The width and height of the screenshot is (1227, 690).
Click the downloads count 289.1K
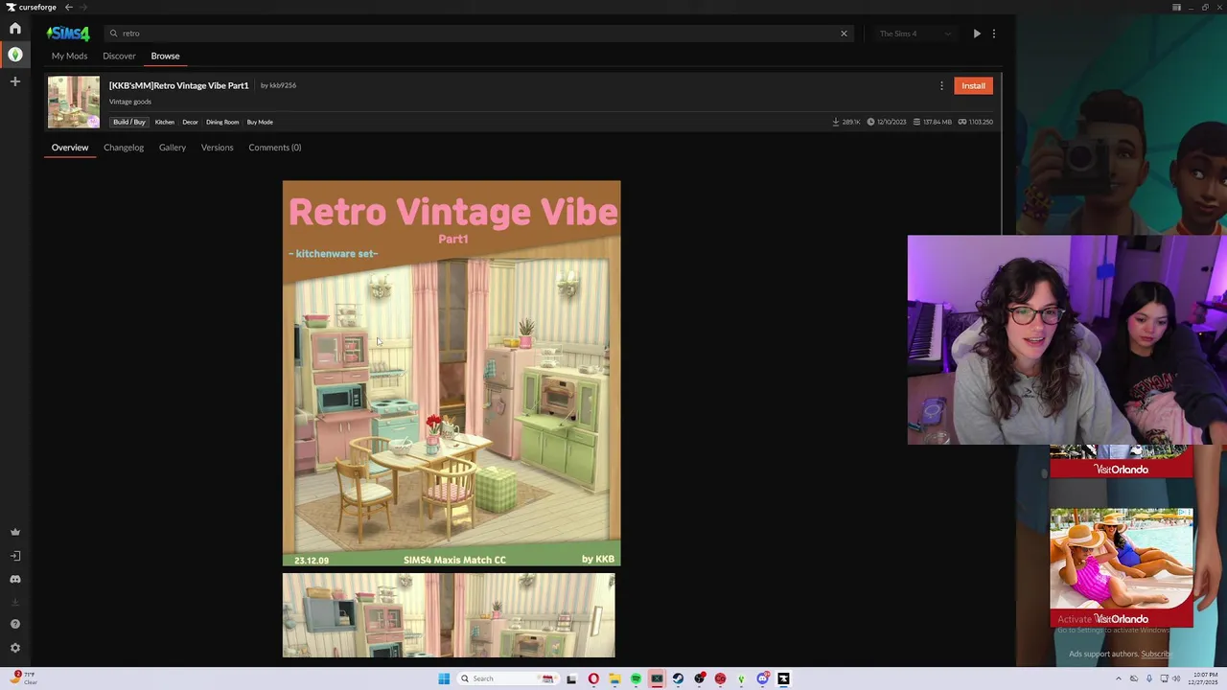846,122
